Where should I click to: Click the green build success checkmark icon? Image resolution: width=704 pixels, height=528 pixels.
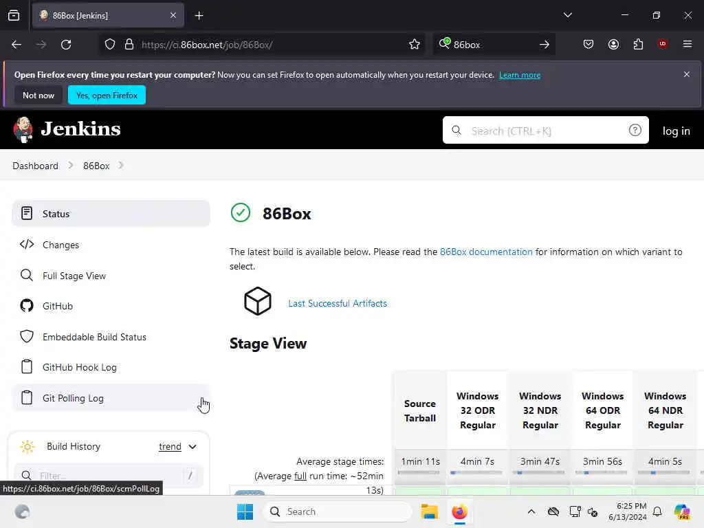[x=241, y=213]
